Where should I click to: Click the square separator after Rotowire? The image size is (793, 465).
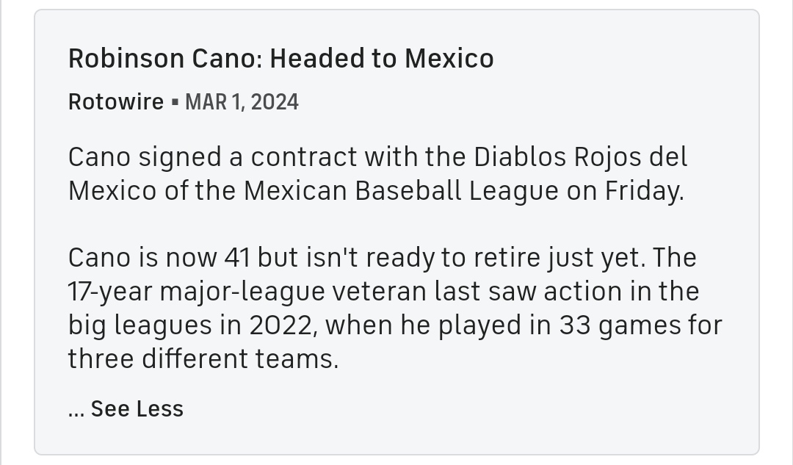(175, 102)
